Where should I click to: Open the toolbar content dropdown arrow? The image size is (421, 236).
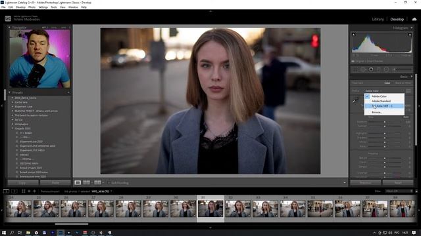pyautogui.click(x=345, y=183)
